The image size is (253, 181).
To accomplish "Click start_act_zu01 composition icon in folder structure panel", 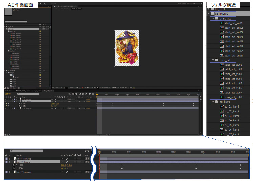I will (x=222, y=23).
